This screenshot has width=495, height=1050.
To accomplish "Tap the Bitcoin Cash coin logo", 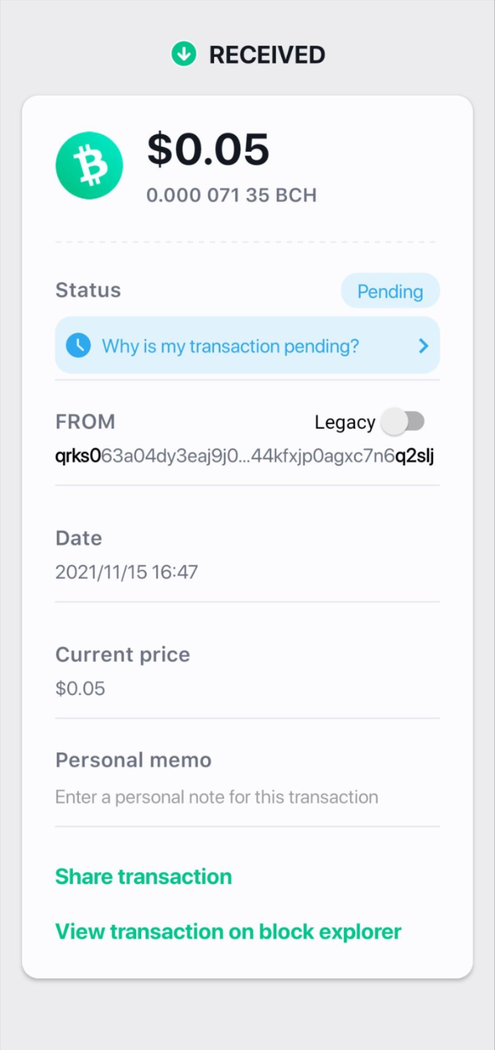I will click(89, 166).
